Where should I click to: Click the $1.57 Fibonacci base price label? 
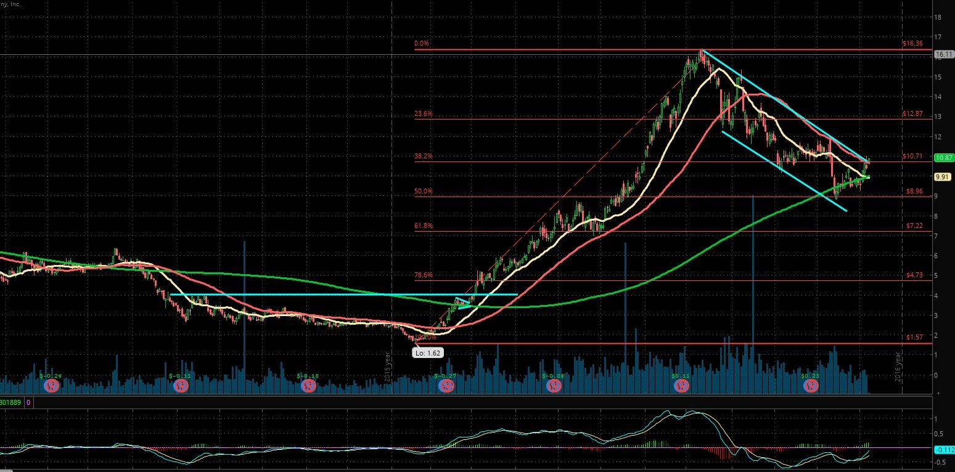click(x=913, y=338)
